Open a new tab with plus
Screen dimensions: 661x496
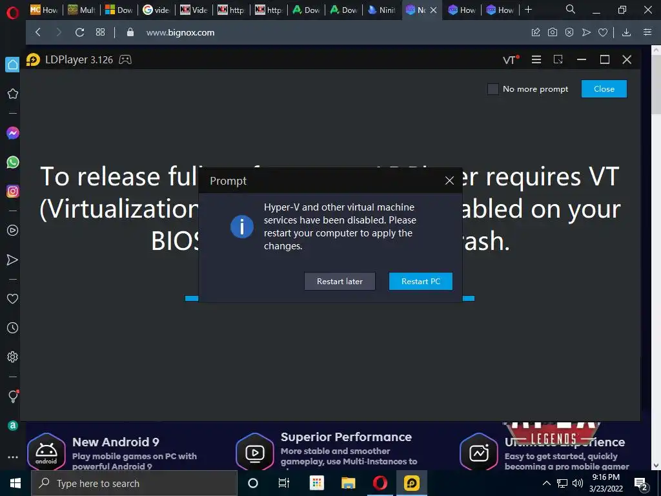[528, 10]
